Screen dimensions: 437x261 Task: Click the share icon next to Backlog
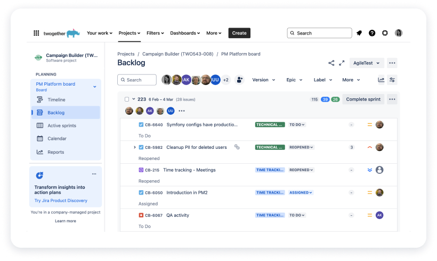(x=331, y=63)
